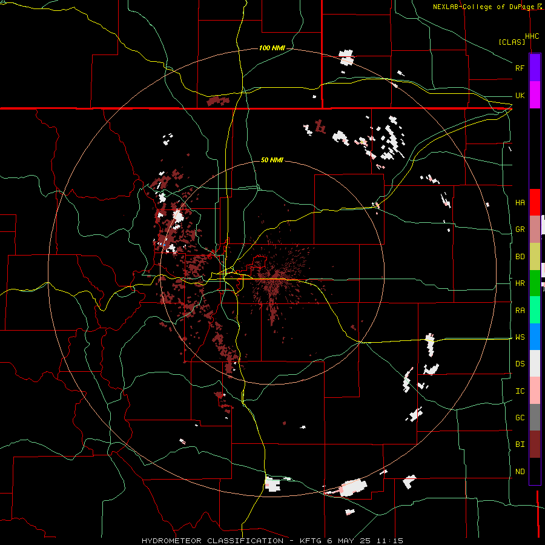
Task: Click the '11:15' timestamp text
Action: click(389, 541)
